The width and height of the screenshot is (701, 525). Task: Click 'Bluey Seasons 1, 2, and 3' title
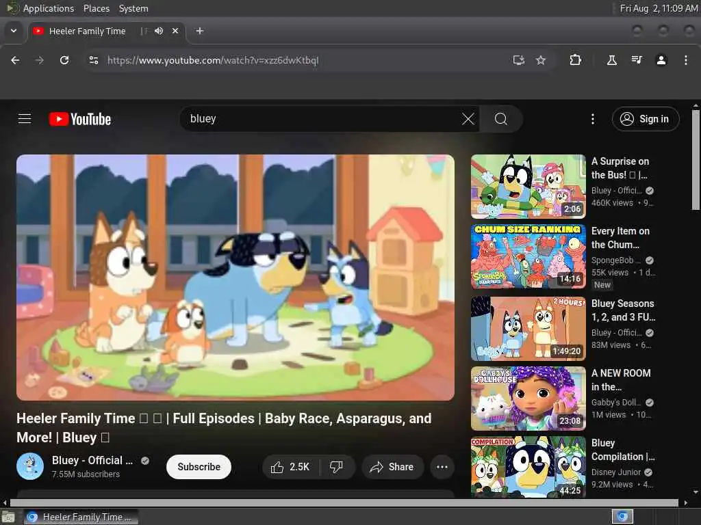click(x=623, y=310)
